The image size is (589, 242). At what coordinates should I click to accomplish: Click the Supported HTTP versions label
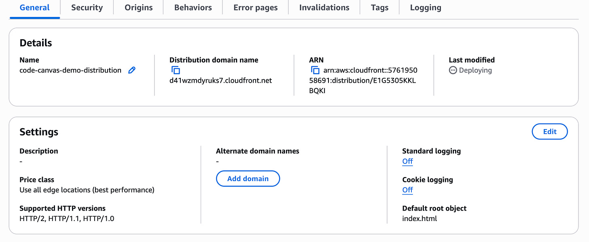63,209
